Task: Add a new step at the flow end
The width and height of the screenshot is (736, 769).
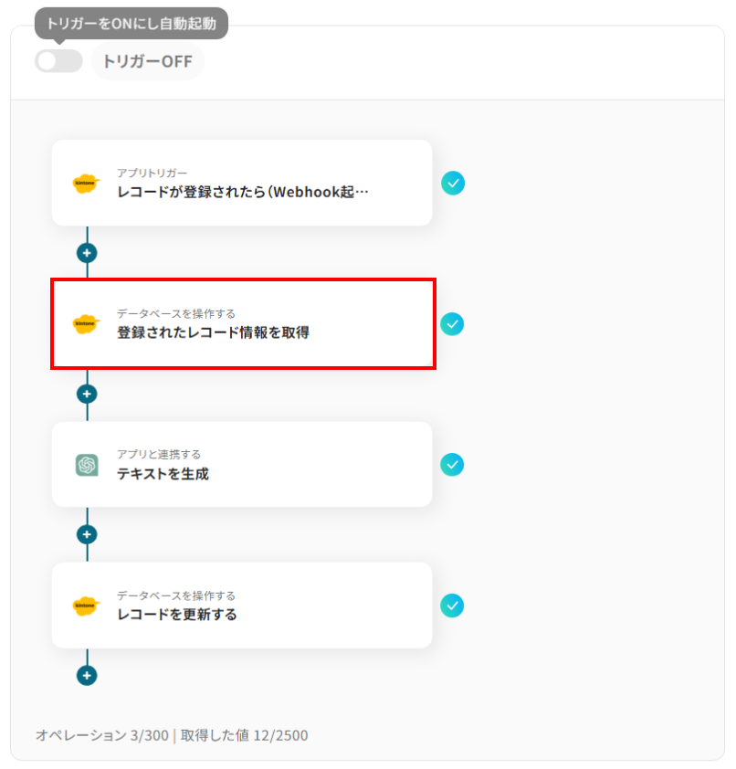Action: point(87,676)
